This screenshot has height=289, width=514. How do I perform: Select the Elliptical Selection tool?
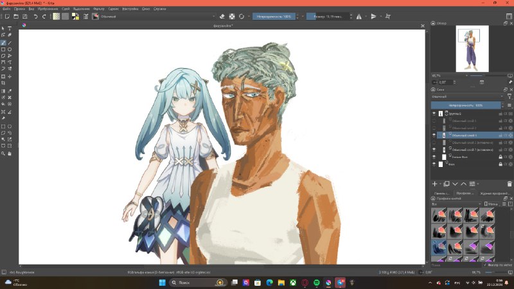click(10, 127)
